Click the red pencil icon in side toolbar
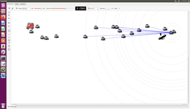Screen dimensions: 190x109 click(x=9, y=35)
